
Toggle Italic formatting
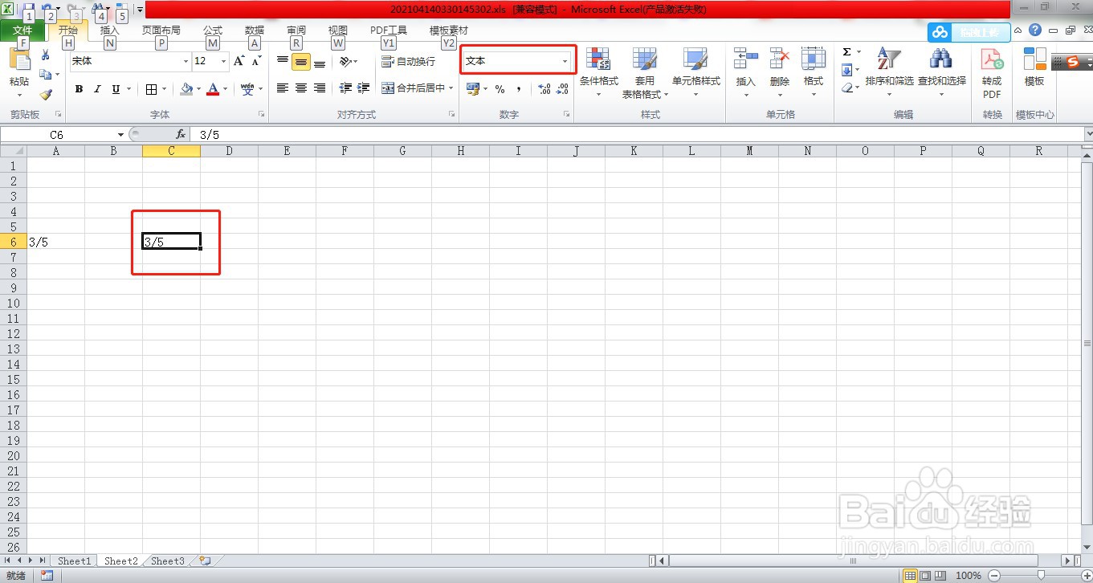click(x=97, y=89)
